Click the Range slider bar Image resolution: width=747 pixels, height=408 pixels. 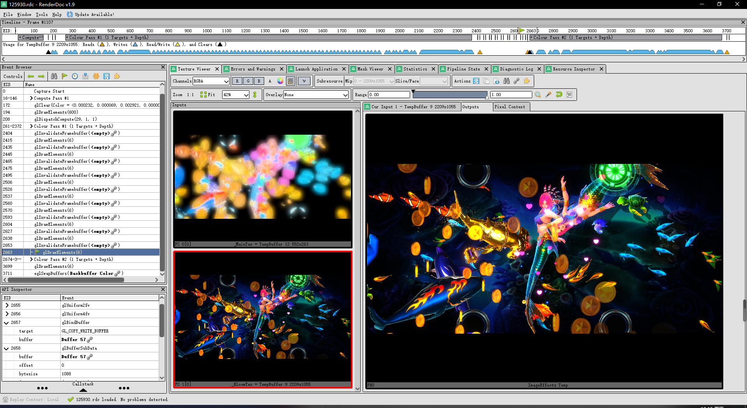(x=450, y=94)
